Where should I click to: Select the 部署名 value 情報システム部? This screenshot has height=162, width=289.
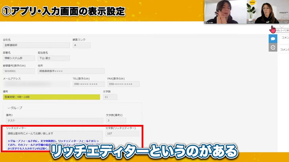(x=19, y=58)
